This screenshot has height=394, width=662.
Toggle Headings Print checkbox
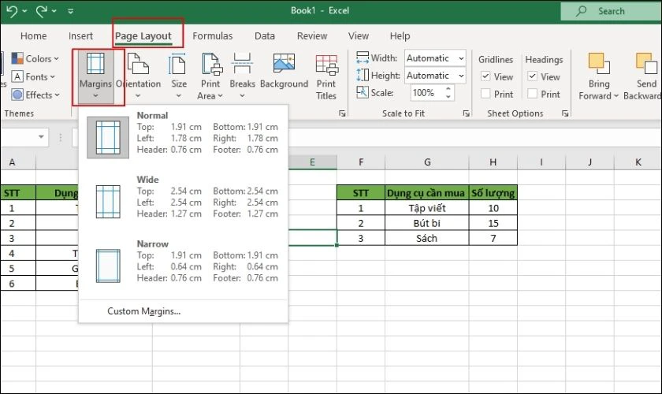[x=533, y=94]
